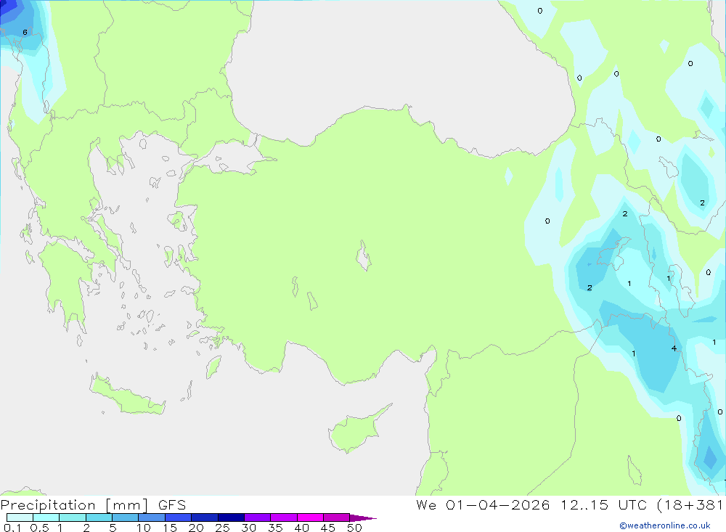This screenshot has height=532, width=726.
Task: Choose the legend swatch between 25 and 30
Action: pos(231,517)
